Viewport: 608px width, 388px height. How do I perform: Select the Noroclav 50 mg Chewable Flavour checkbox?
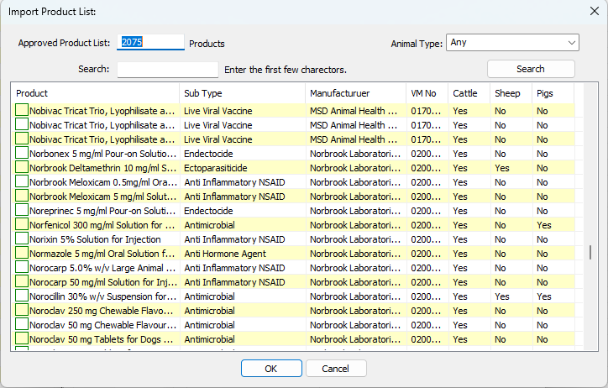coord(22,325)
